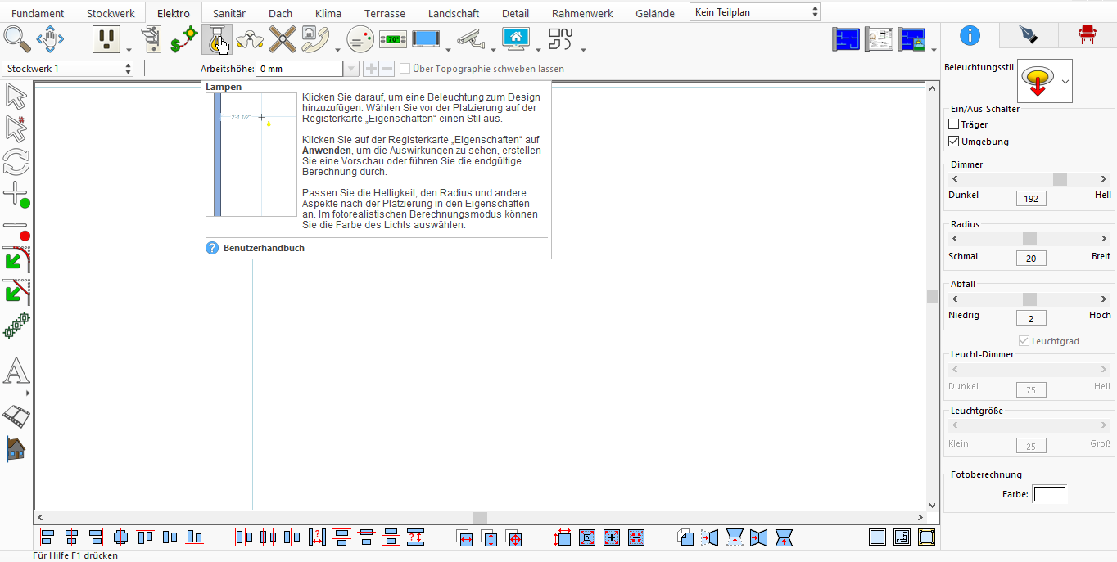The width and height of the screenshot is (1117, 562).
Task: Go to the Landschaft tab
Action: [454, 13]
